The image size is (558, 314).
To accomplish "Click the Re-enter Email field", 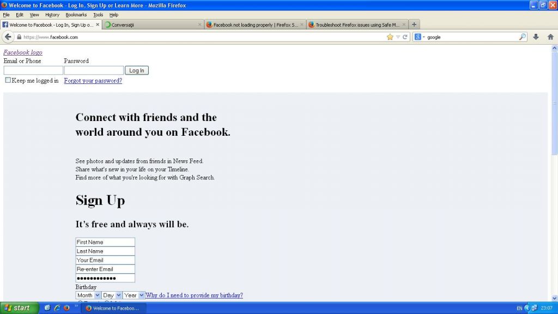I will [x=105, y=269].
